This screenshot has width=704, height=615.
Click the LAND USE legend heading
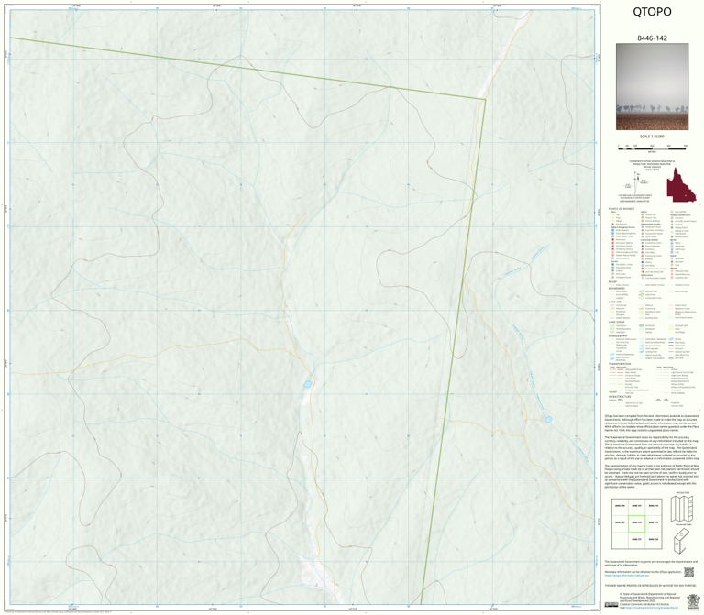(614, 302)
